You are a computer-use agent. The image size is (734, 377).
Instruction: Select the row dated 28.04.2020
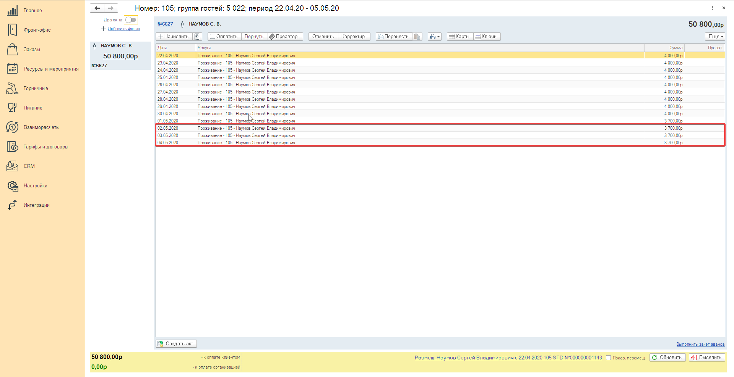coord(440,99)
